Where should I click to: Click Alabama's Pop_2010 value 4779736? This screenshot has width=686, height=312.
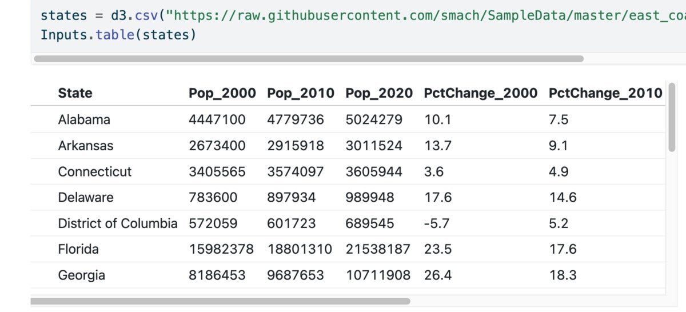[296, 119]
